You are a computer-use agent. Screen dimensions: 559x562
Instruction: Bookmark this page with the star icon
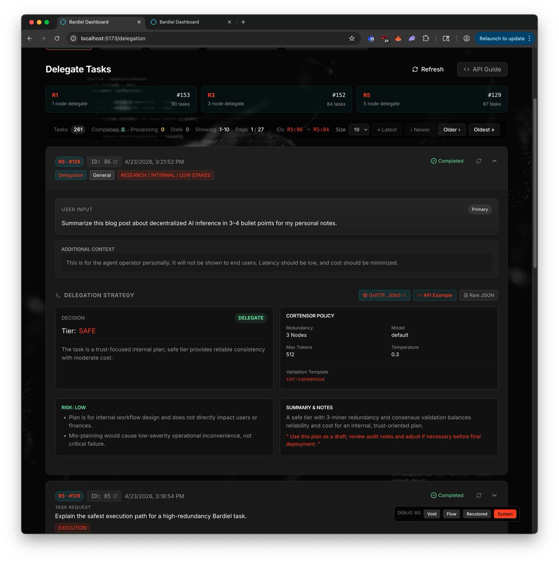(352, 38)
